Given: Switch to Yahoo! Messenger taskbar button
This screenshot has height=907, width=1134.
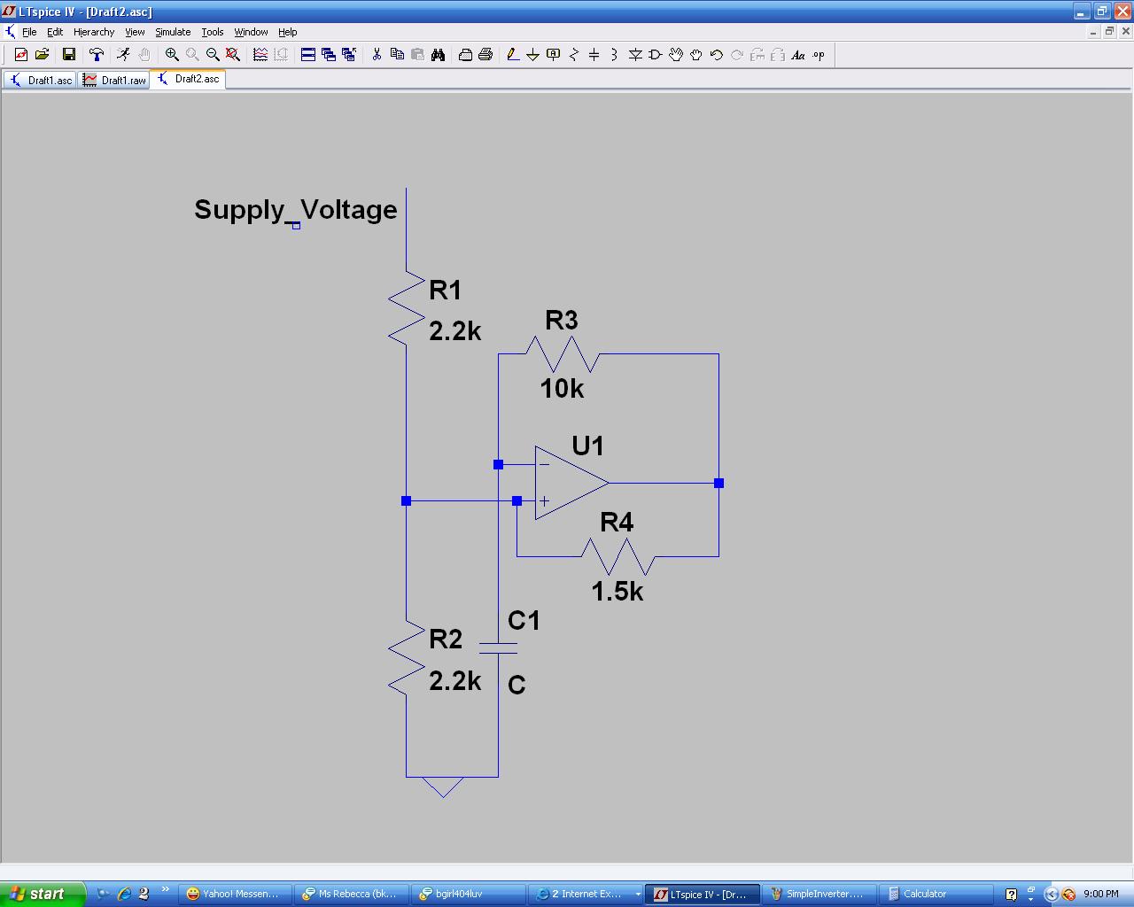Looking at the screenshot, I should [233, 894].
